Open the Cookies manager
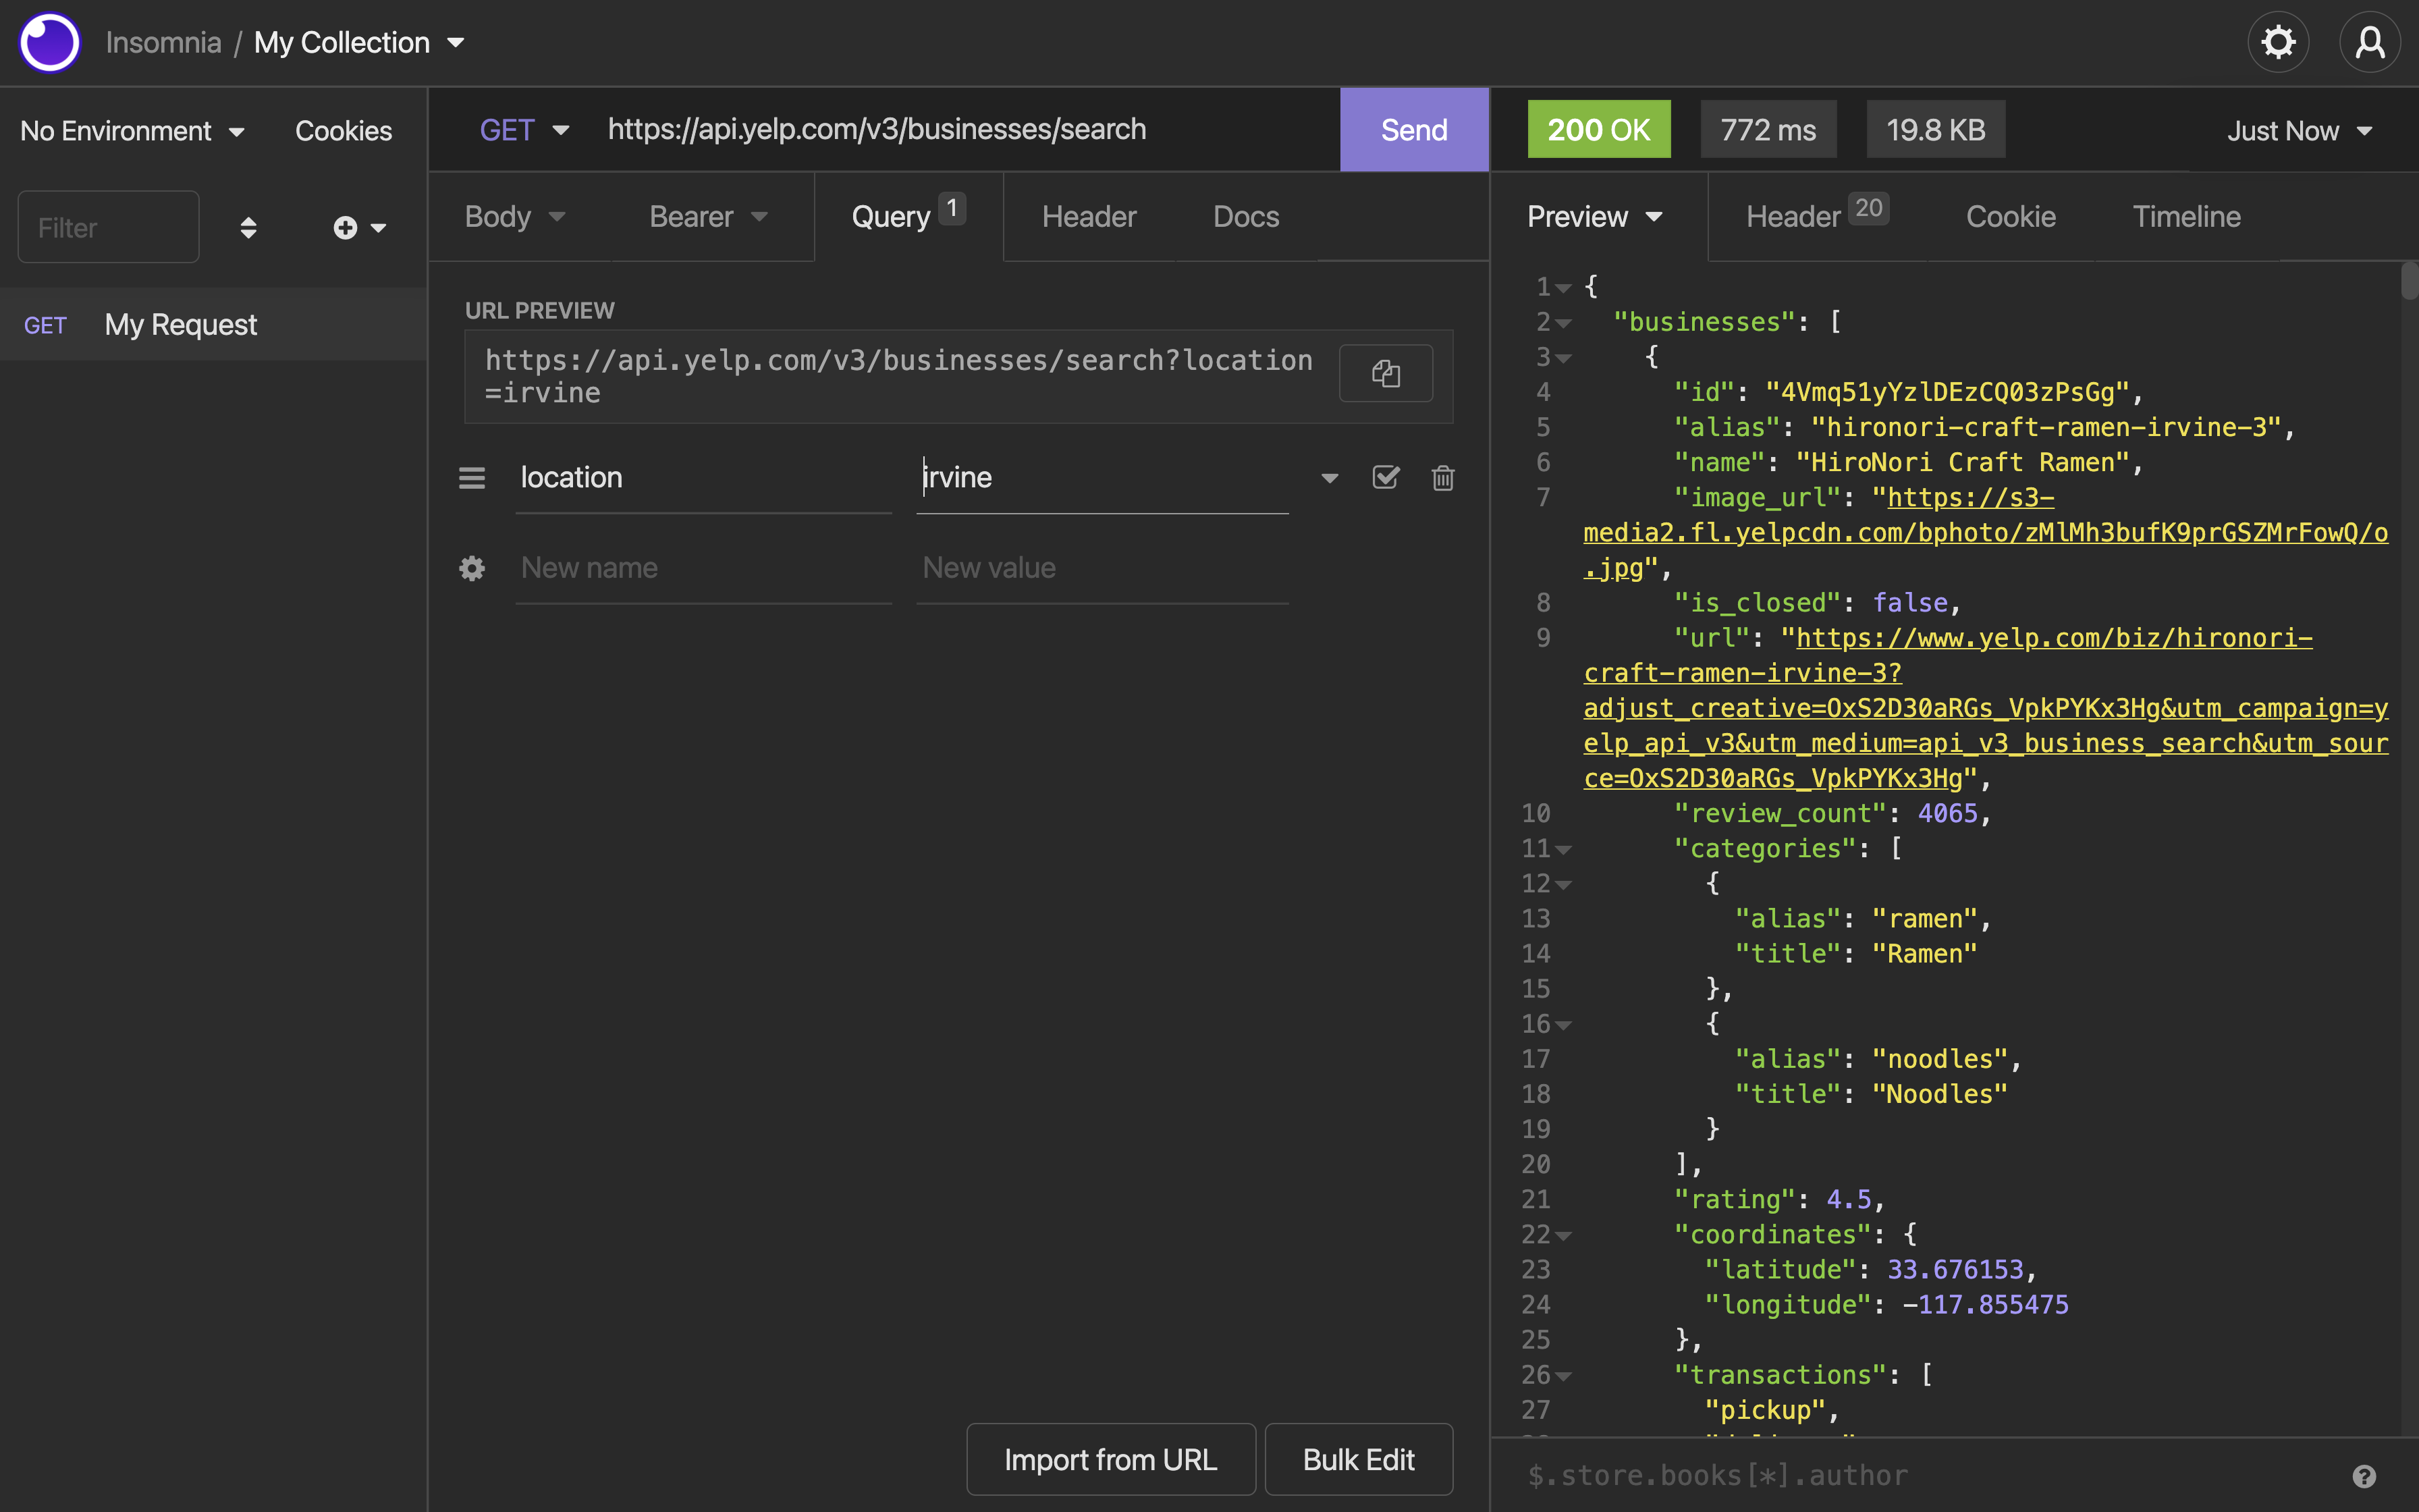The height and width of the screenshot is (1512, 2419). click(343, 131)
